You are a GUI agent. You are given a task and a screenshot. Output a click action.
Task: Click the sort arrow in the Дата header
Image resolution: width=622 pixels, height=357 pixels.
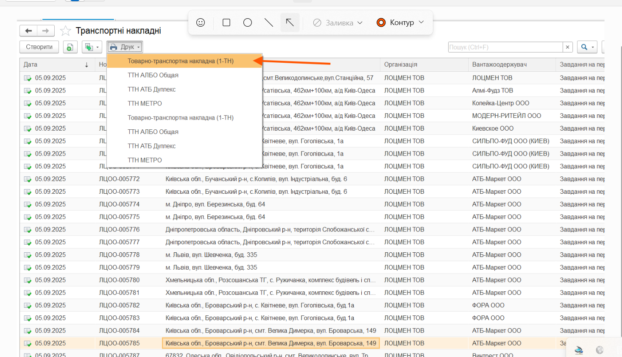86,65
